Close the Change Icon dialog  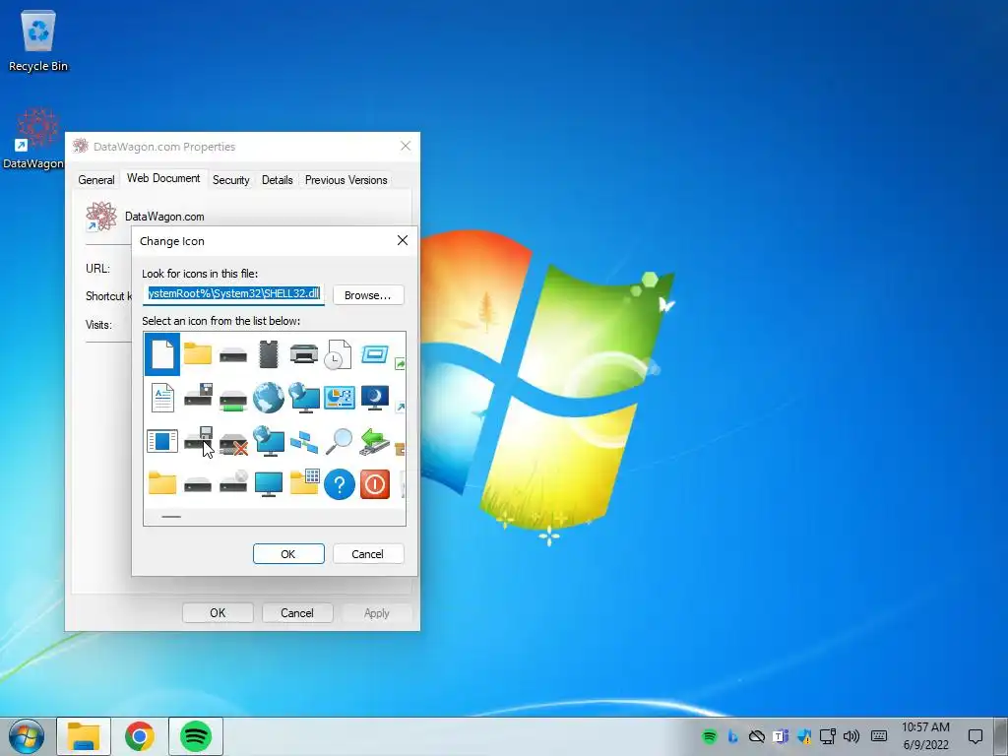[x=403, y=240]
